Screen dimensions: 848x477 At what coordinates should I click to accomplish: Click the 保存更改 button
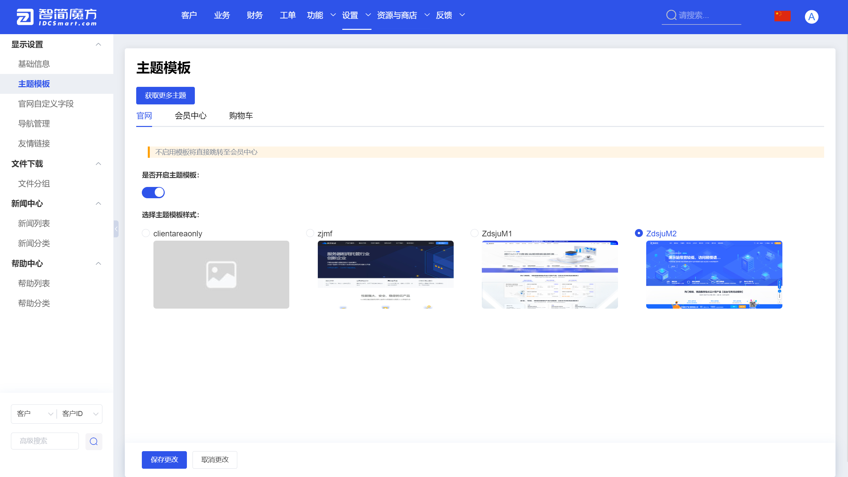coord(164,459)
